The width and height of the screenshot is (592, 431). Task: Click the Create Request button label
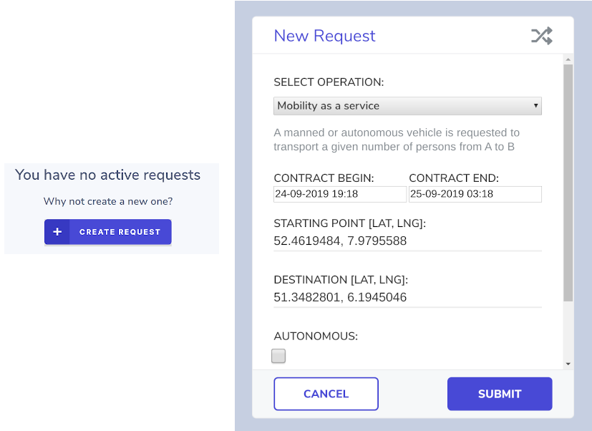coord(120,232)
